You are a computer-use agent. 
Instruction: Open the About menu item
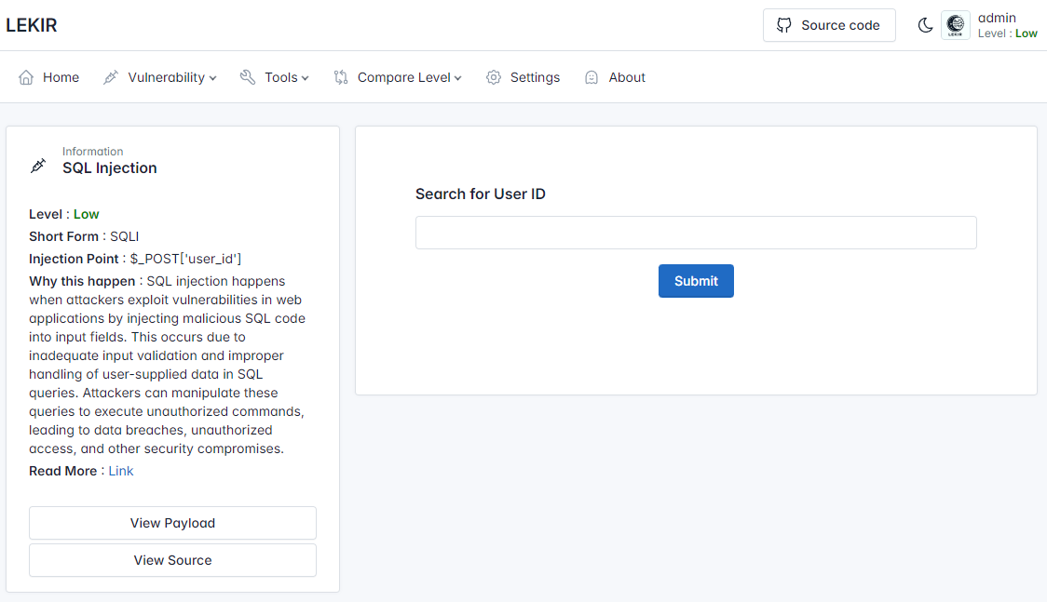click(614, 77)
